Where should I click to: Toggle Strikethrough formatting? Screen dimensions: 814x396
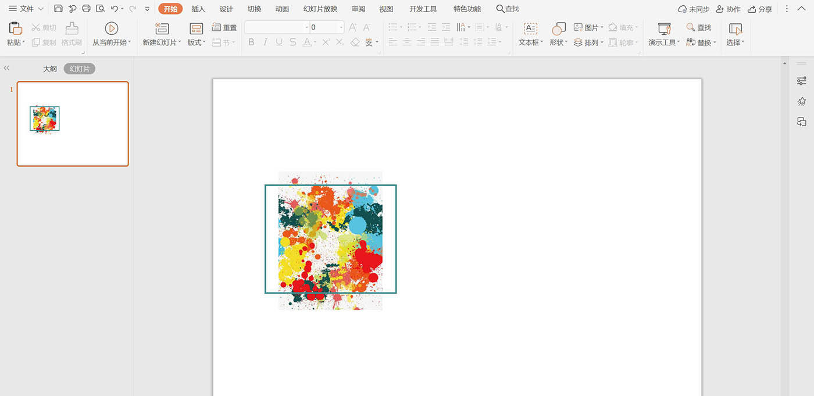click(292, 42)
